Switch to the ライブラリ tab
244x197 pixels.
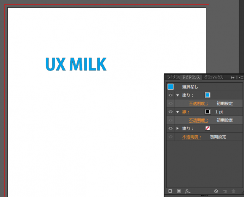click(173, 77)
